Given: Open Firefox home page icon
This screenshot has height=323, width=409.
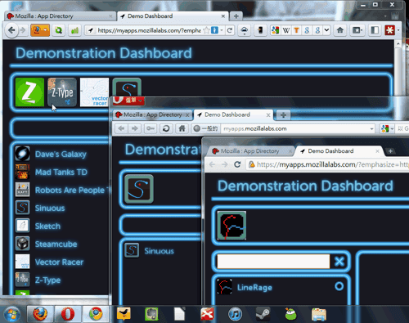Looking at the screenshot, I should click(340, 30).
